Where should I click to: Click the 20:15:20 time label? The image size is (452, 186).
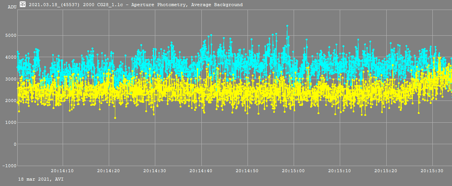coord(386,171)
